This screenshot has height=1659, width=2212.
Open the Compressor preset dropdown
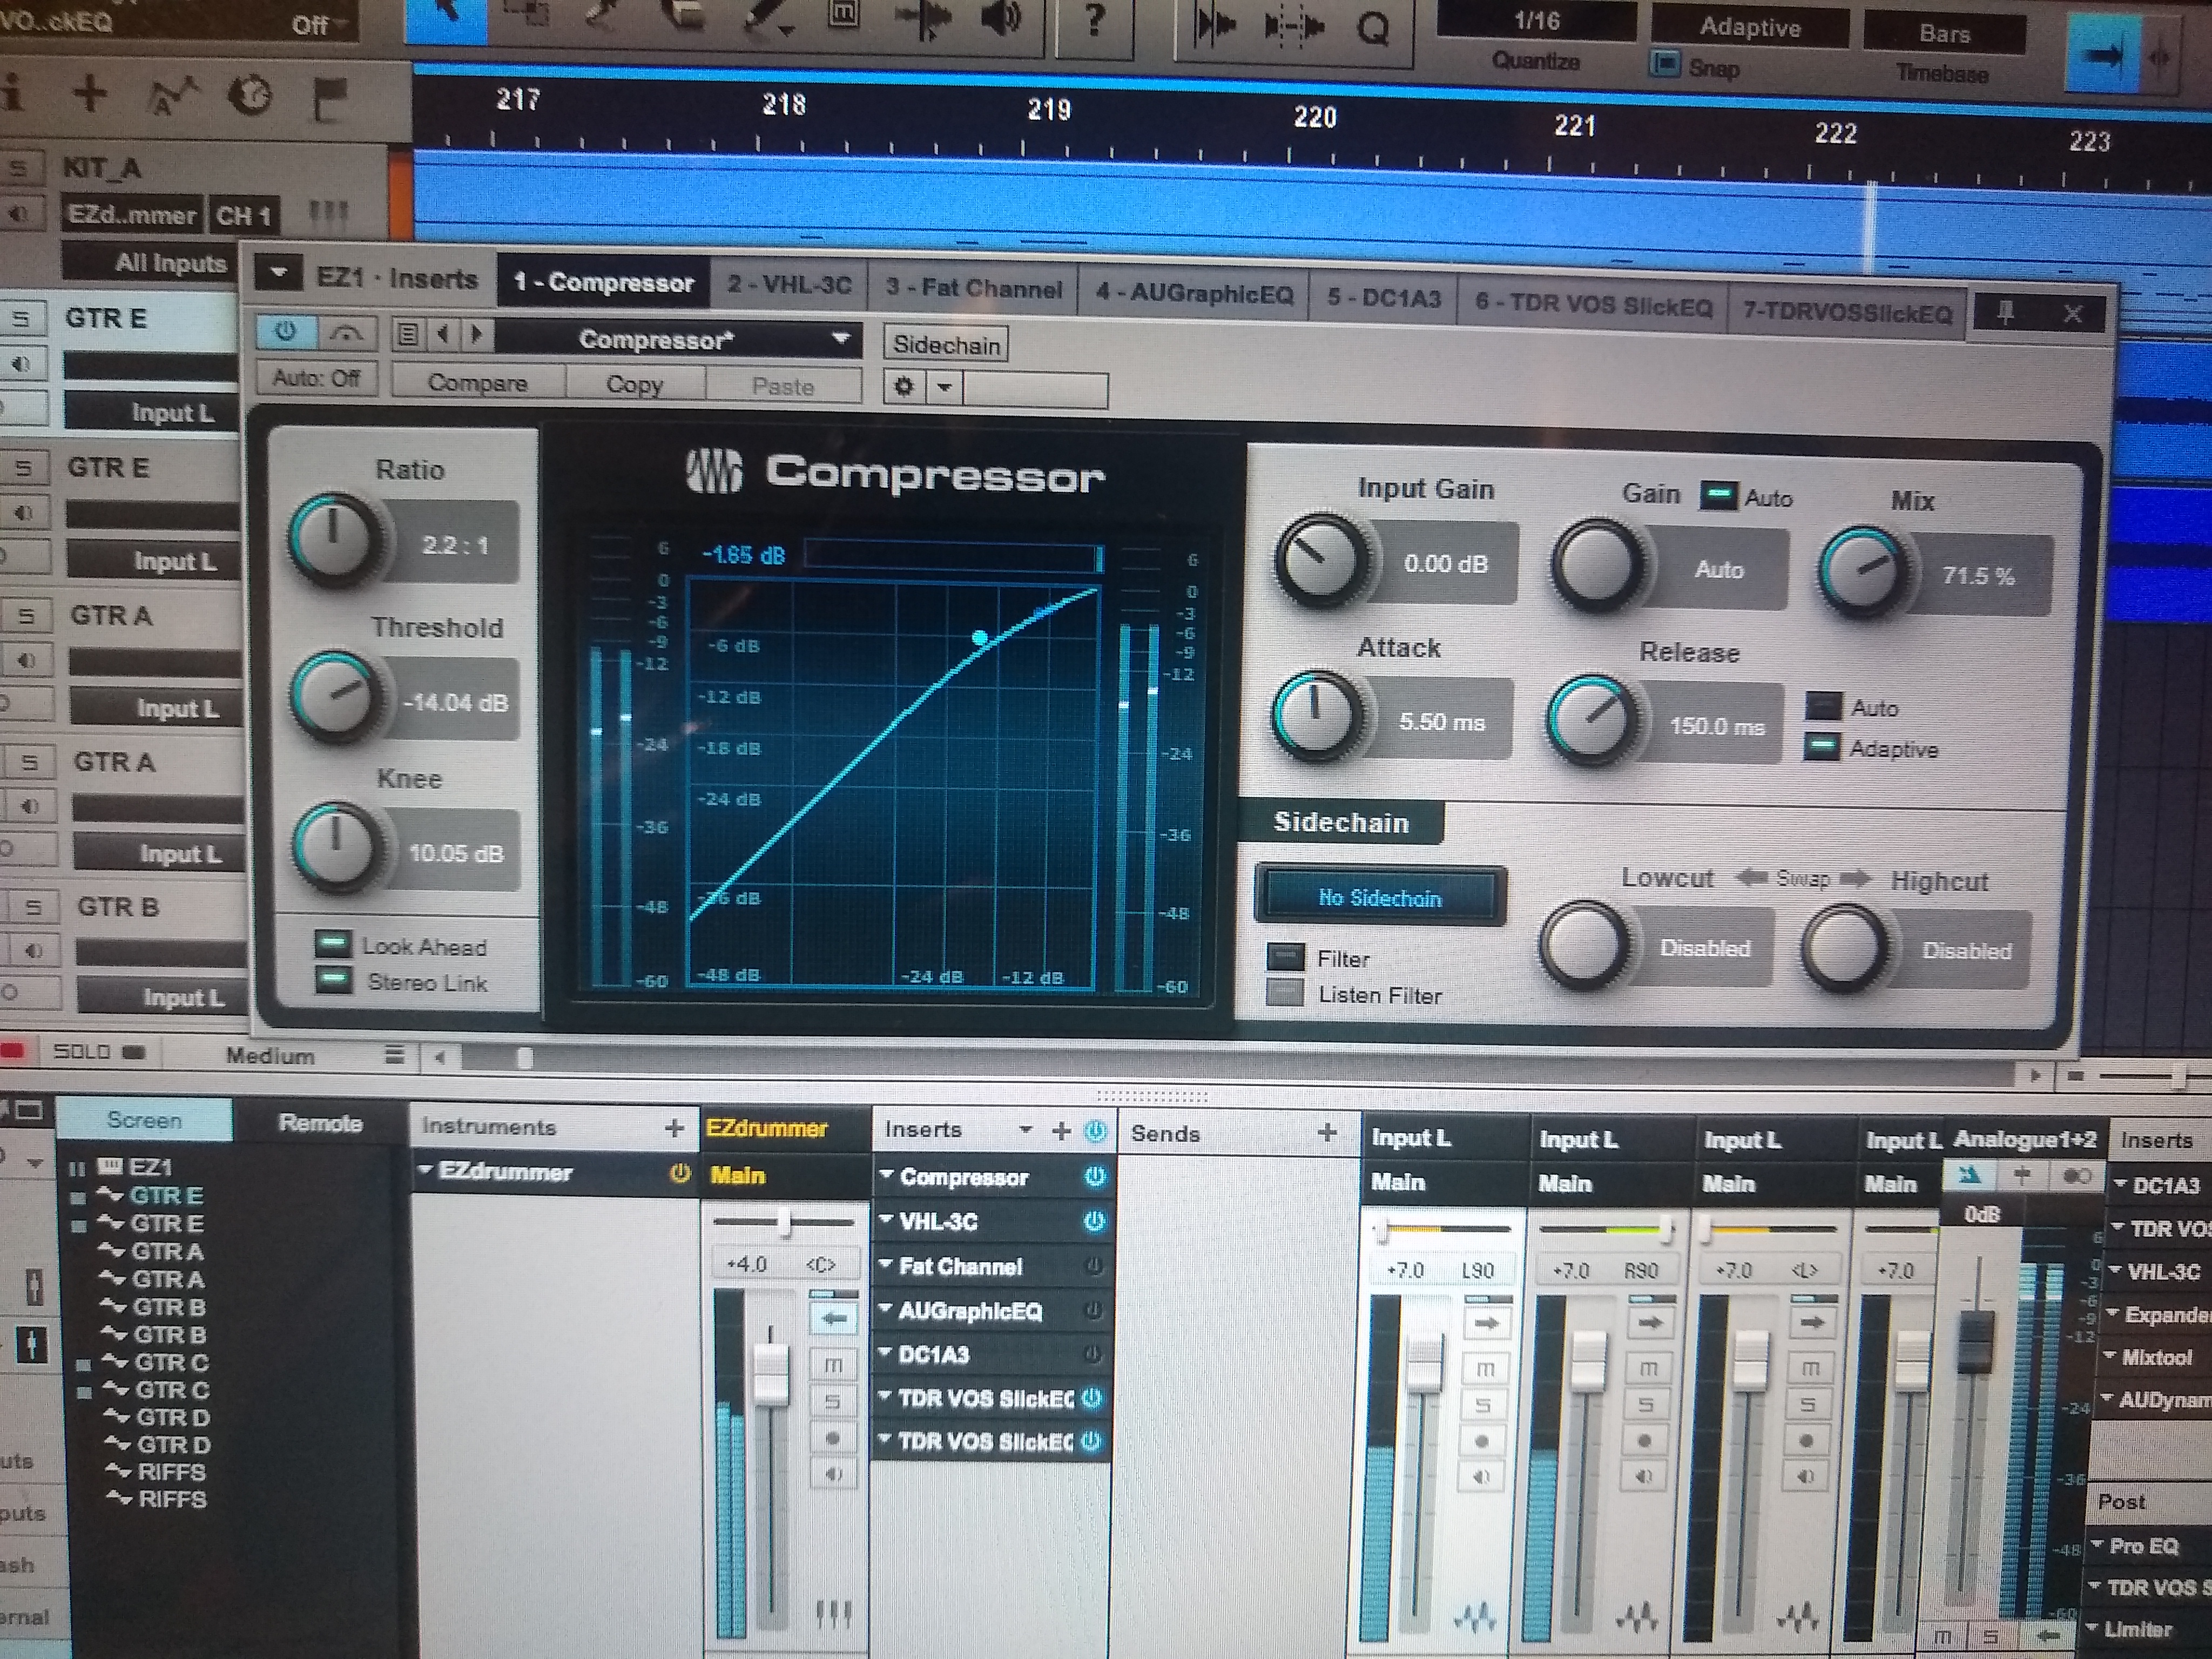click(x=841, y=339)
